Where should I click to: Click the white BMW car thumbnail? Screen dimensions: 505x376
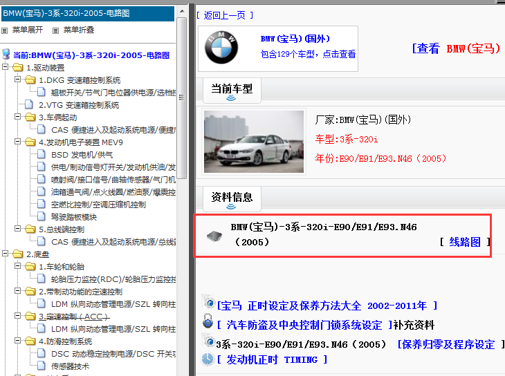pos(254,142)
